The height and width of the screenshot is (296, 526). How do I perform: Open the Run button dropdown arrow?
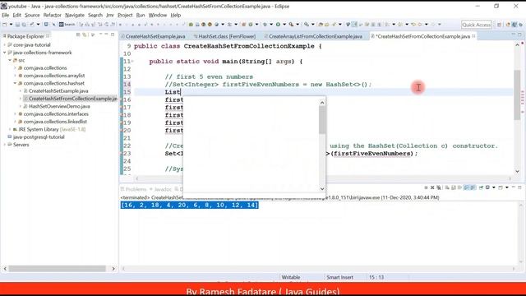click(x=284, y=25)
